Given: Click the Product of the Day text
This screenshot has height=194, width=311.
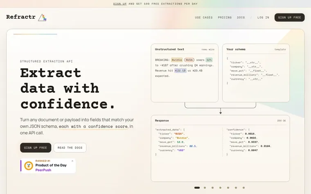Looking at the screenshot, I should [51, 165].
